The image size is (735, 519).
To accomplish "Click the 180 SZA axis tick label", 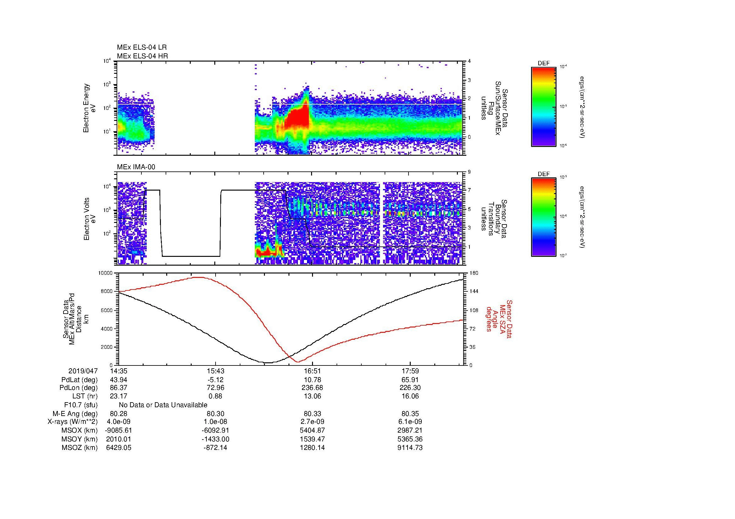I will [x=474, y=273].
